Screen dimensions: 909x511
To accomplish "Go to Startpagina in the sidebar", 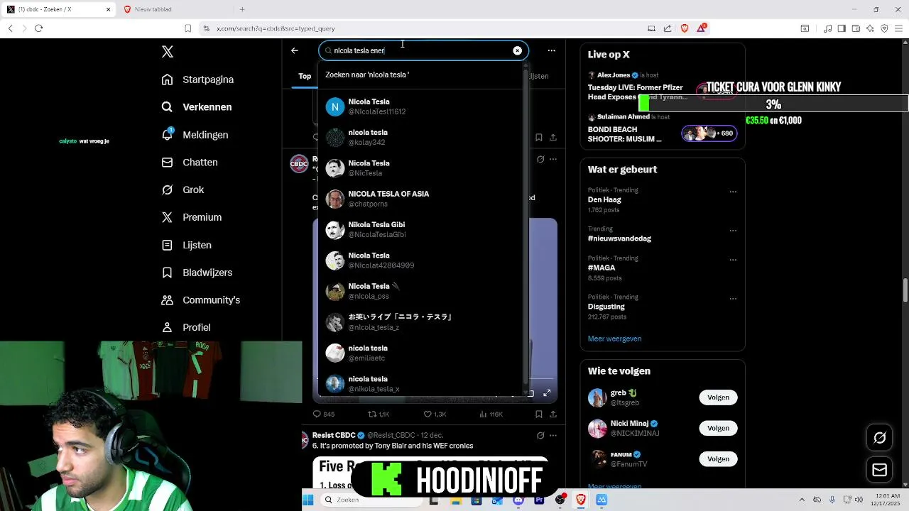I will [197, 79].
